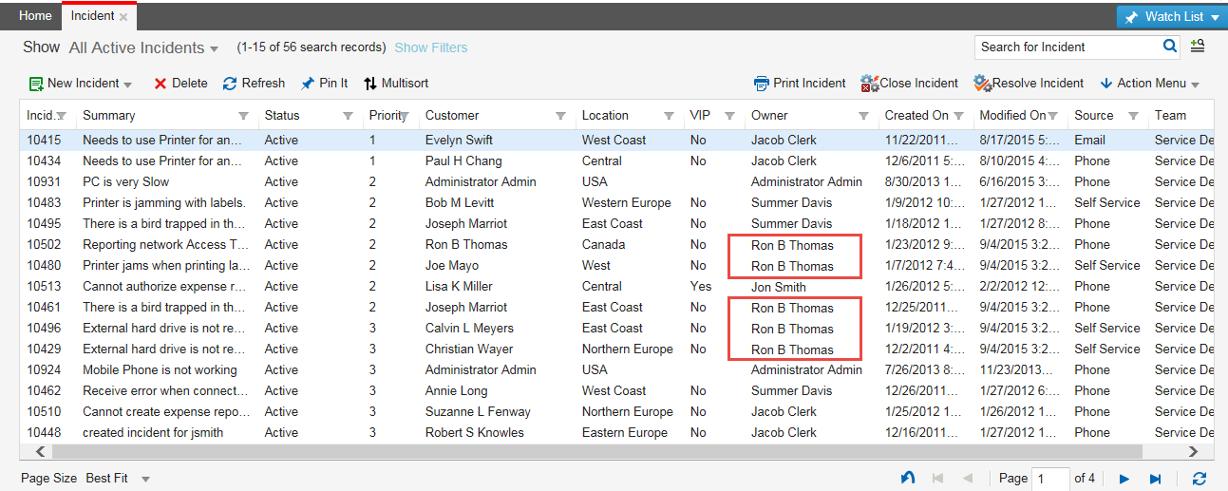Open Status column filter dropdown
1228x491 pixels.
(348, 116)
